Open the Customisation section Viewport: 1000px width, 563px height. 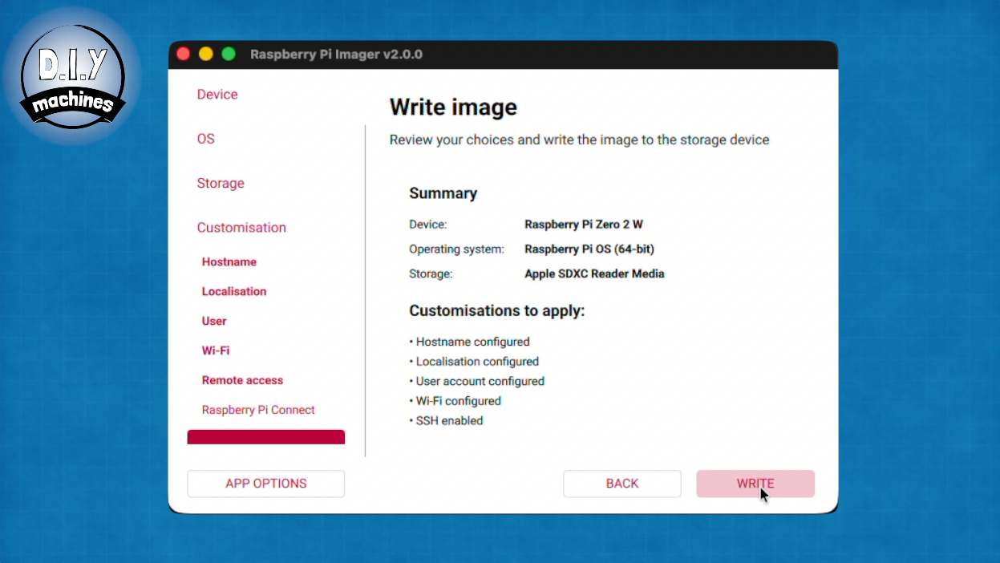tap(241, 228)
